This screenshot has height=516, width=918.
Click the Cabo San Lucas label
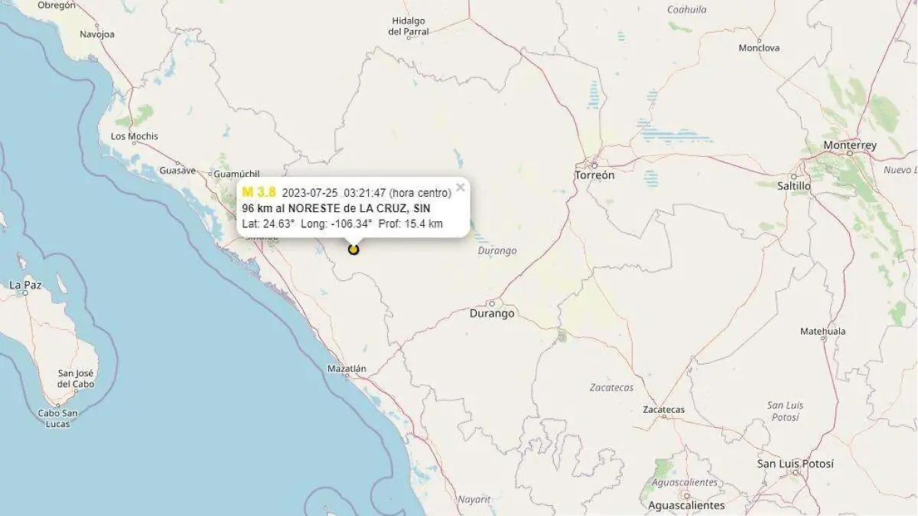point(58,418)
